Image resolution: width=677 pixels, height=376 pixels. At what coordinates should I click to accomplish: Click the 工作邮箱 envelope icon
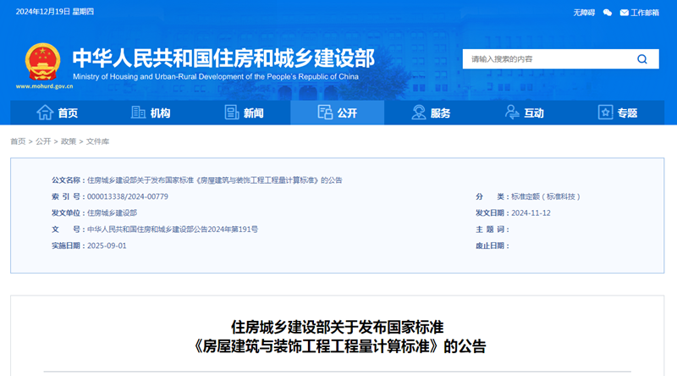(x=625, y=13)
